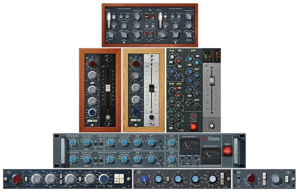Adjust blue gain knob on 31102 strip

[144, 179]
